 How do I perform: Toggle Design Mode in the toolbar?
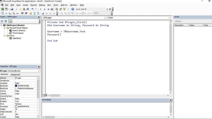[x=52, y=9]
